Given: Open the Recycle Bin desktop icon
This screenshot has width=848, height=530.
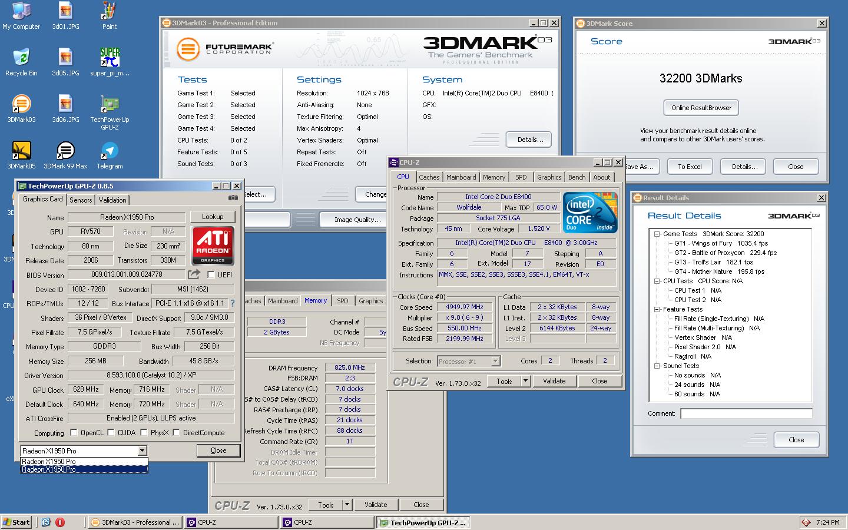Looking at the screenshot, I should pos(21,62).
